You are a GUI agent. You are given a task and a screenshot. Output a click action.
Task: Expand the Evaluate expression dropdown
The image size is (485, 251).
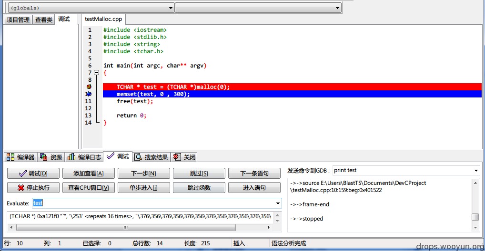tap(278, 203)
